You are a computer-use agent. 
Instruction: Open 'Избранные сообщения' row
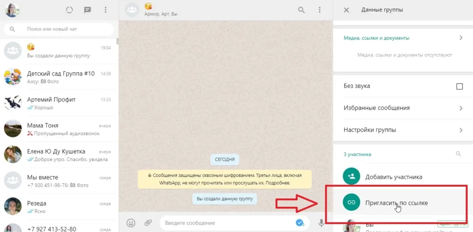(x=403, y=108)
